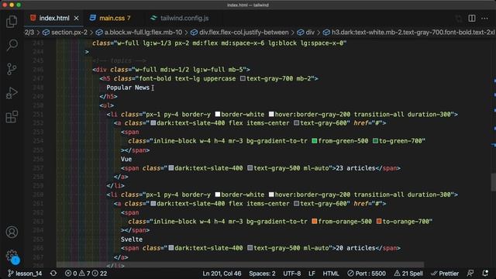Open the notifications bell

click(x=485, y=274)
